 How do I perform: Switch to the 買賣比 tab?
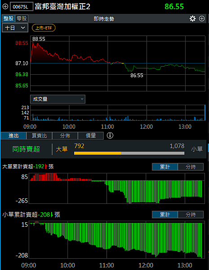(40, 136)
